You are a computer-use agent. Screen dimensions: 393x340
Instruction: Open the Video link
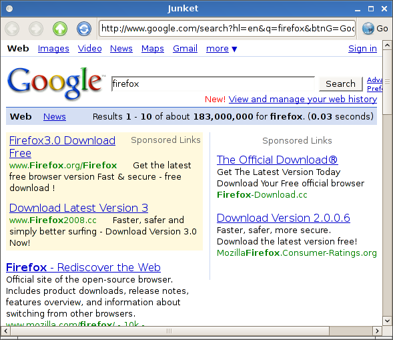pos(89,48)
